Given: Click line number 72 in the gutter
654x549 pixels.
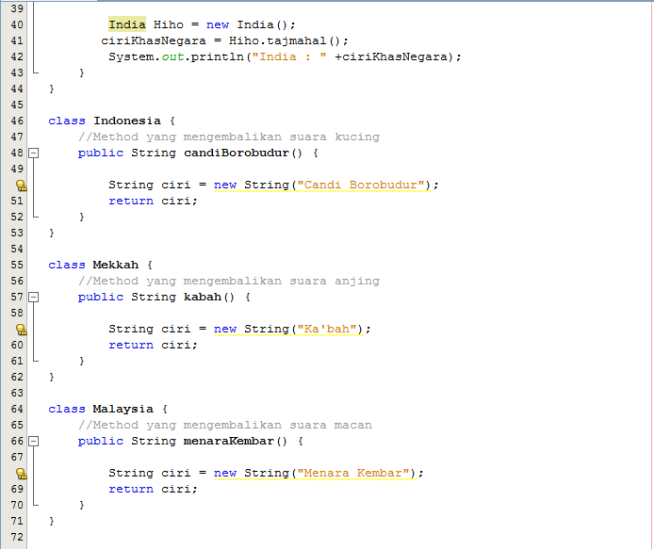Looking at the screenshot, I should coord(17,537).
